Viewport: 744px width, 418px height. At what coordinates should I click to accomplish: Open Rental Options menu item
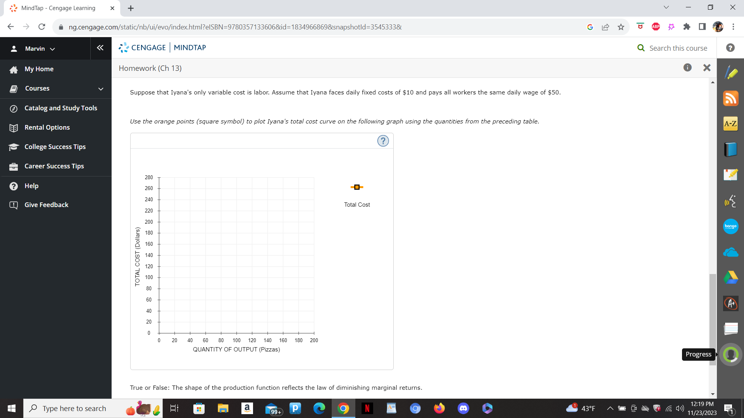pyautogui.click(x=47, y=127)
